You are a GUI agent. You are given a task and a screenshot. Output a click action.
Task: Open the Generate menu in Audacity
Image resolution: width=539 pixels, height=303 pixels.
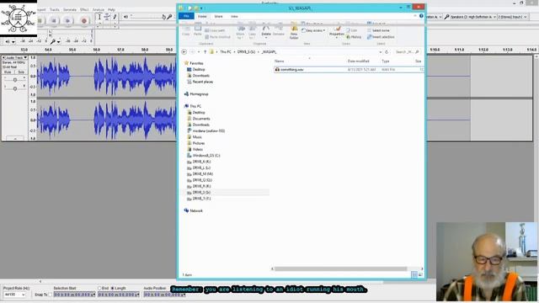click(70, 9)
